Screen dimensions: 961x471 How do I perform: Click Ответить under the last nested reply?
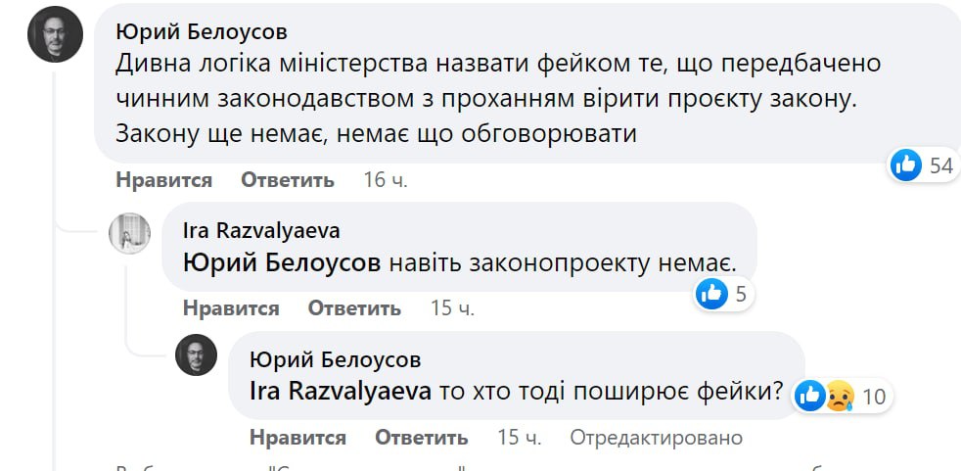(421, 438)
